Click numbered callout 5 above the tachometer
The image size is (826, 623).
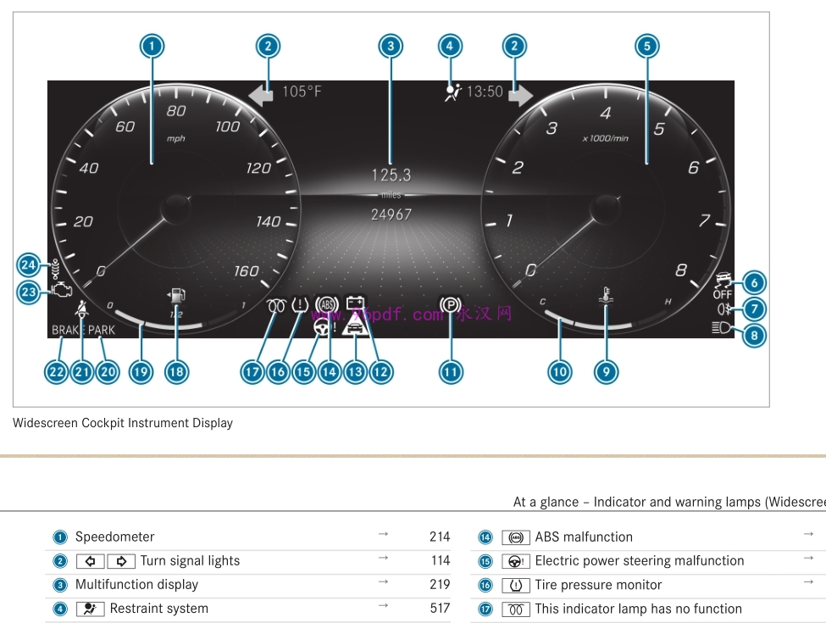(x=647, y=46)
